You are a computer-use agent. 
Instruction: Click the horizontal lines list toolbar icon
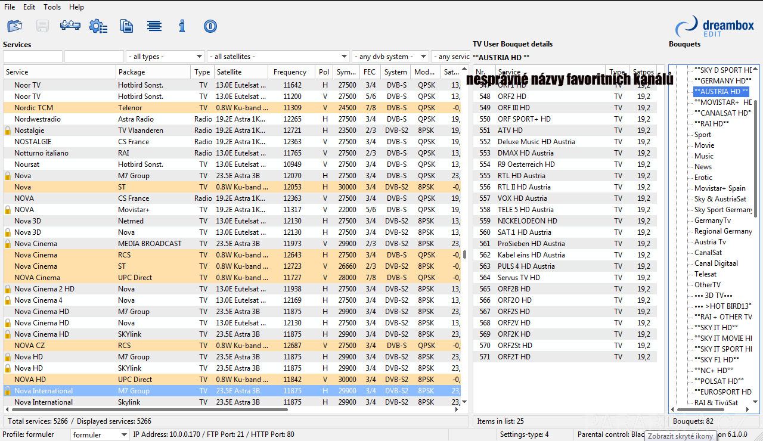(x=154, y=26)
